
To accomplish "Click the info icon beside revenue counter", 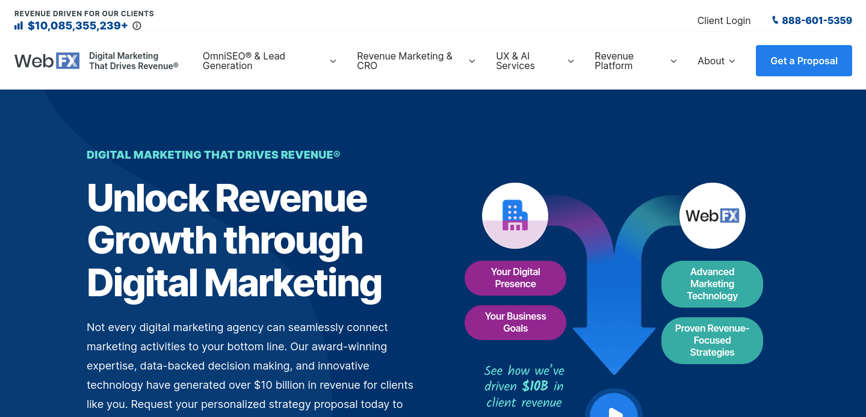I will pos(137,26).
